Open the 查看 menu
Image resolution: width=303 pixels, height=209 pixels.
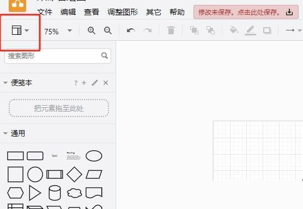(92, 12)
